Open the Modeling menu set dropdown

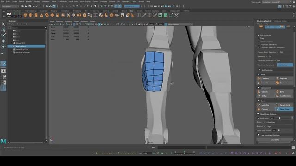coord(9,6)
